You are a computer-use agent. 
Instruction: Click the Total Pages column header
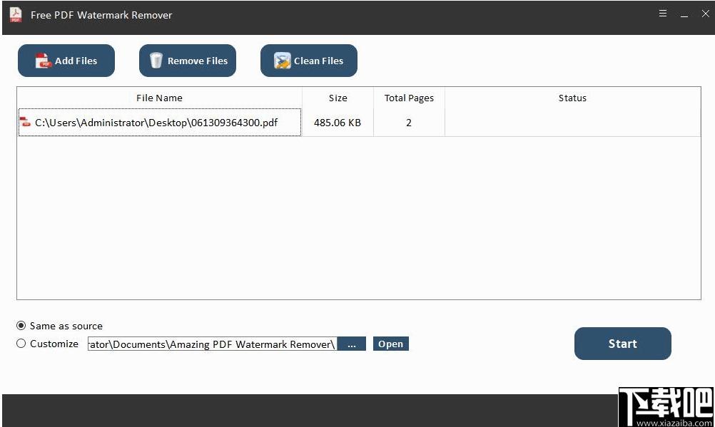(x=409, y=98)
